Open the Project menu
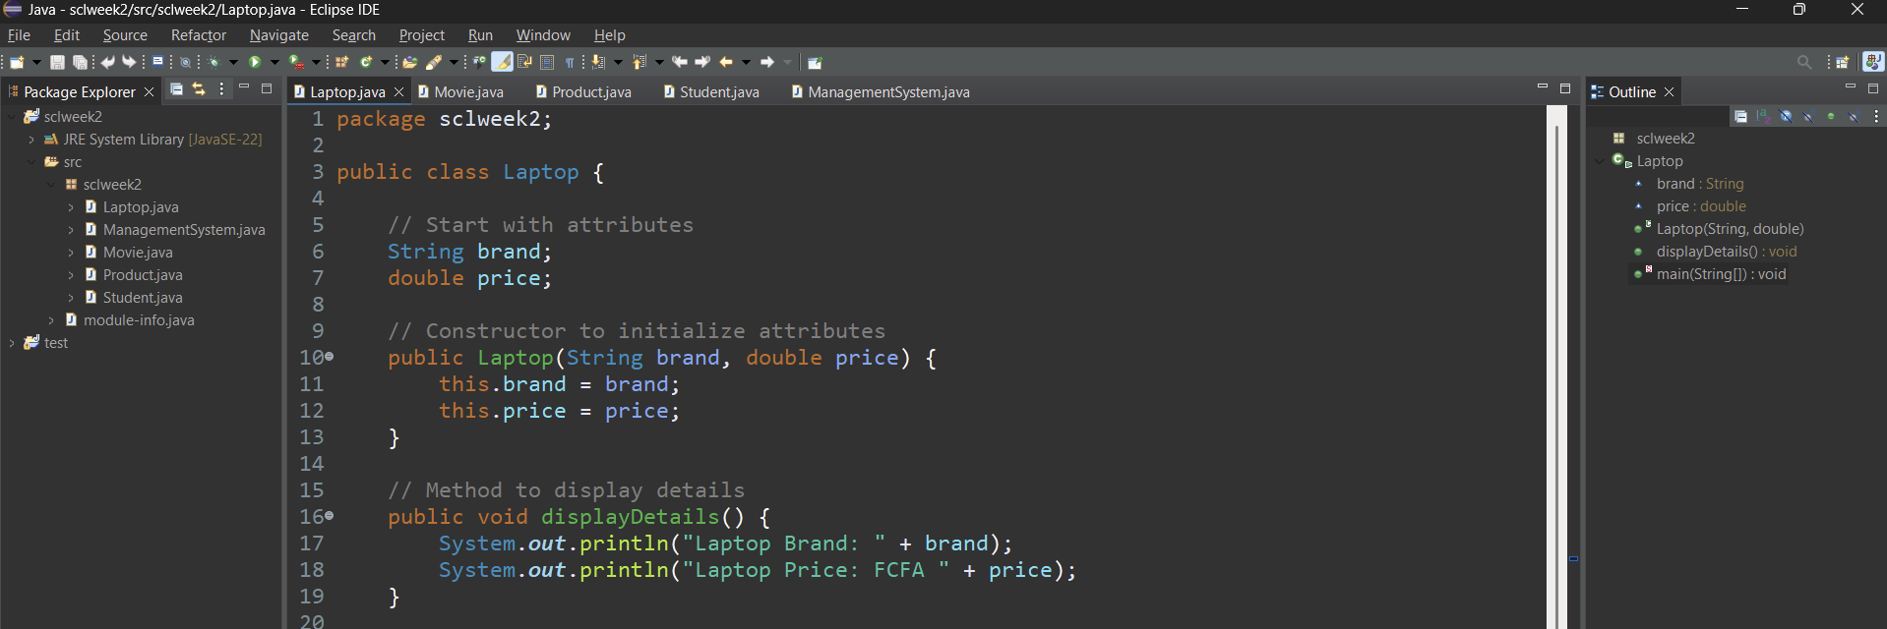The width and height of the screenshot is (1887, 629). [x=422, y=35]
